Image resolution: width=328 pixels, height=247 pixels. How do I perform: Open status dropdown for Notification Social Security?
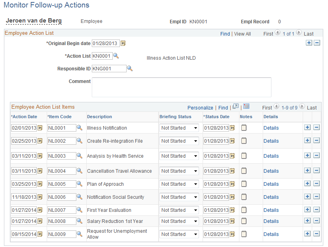coord(179,197)
